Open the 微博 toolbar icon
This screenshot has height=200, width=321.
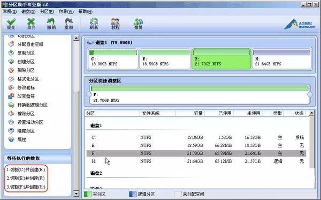click(x=138, y=24)
